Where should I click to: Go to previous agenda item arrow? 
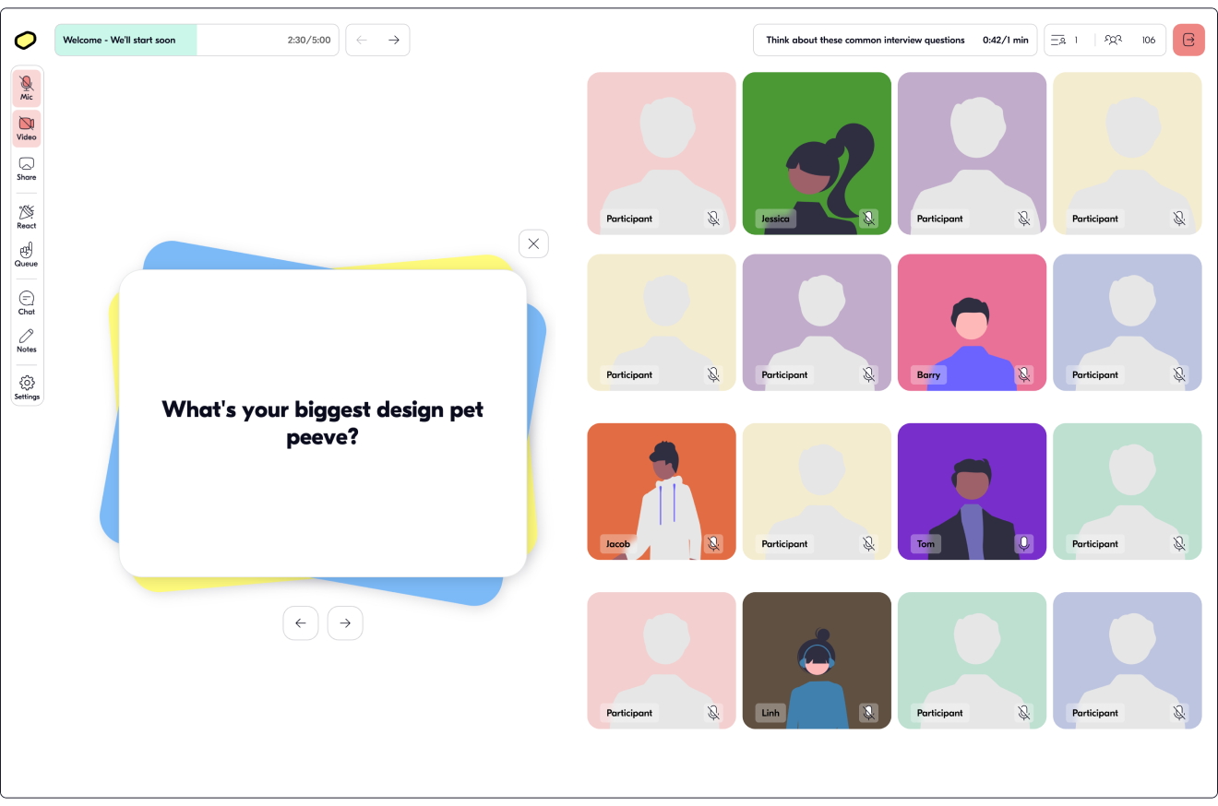coord(362,40)
